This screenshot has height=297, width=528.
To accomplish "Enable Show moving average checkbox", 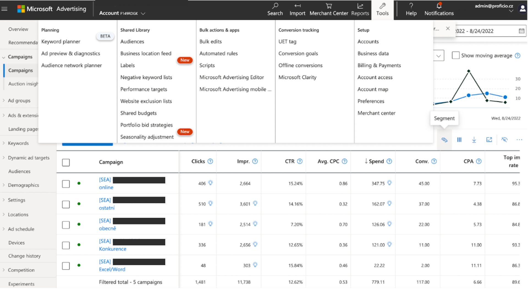I will 456,55.
